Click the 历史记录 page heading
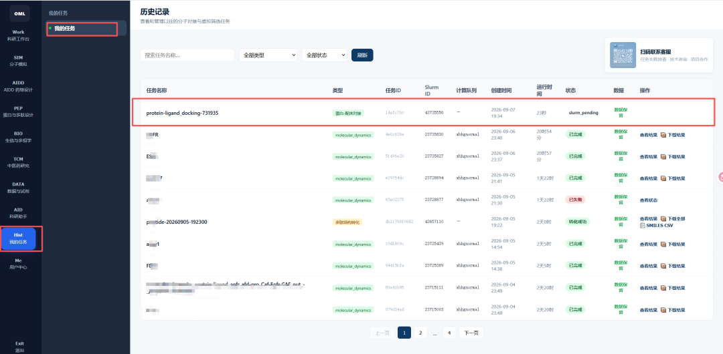 [x=155, y=12]
